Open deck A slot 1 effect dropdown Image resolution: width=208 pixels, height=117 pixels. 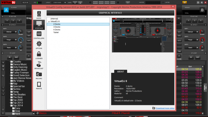point(16,32)
